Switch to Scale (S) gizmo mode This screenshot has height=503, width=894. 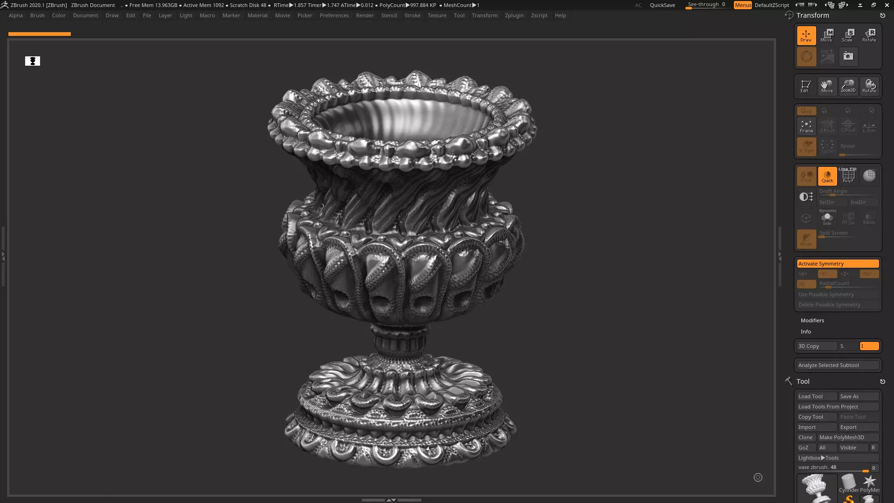click(848, 35)
